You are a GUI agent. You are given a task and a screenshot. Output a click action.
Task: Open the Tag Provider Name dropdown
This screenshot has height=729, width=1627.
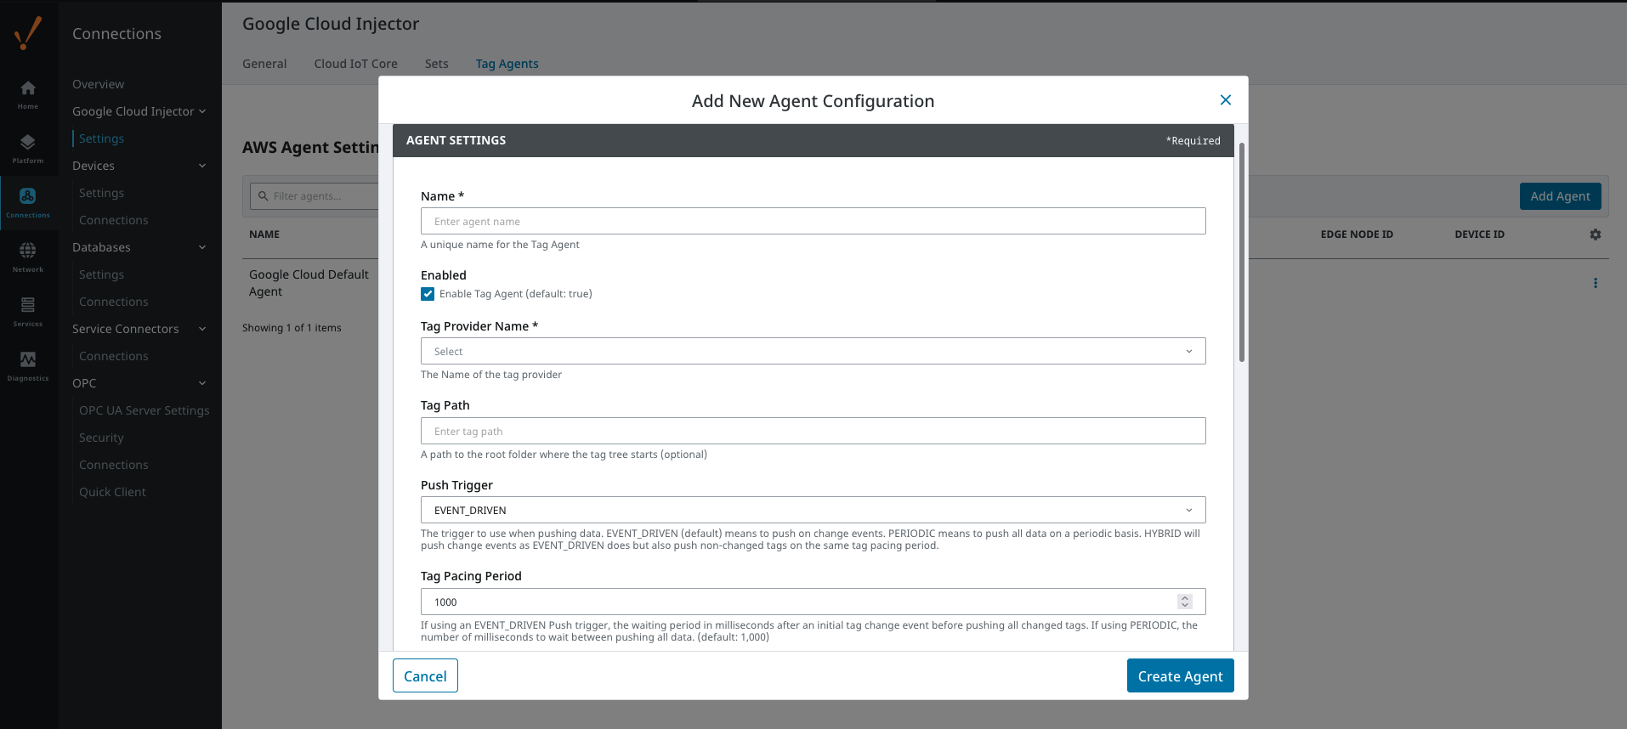(x=813, y=352)
